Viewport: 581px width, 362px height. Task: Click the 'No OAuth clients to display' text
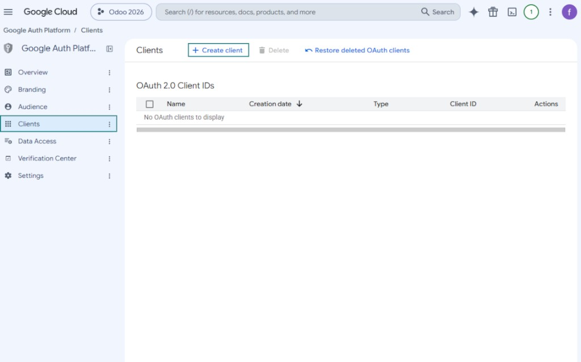click(184, 117)
